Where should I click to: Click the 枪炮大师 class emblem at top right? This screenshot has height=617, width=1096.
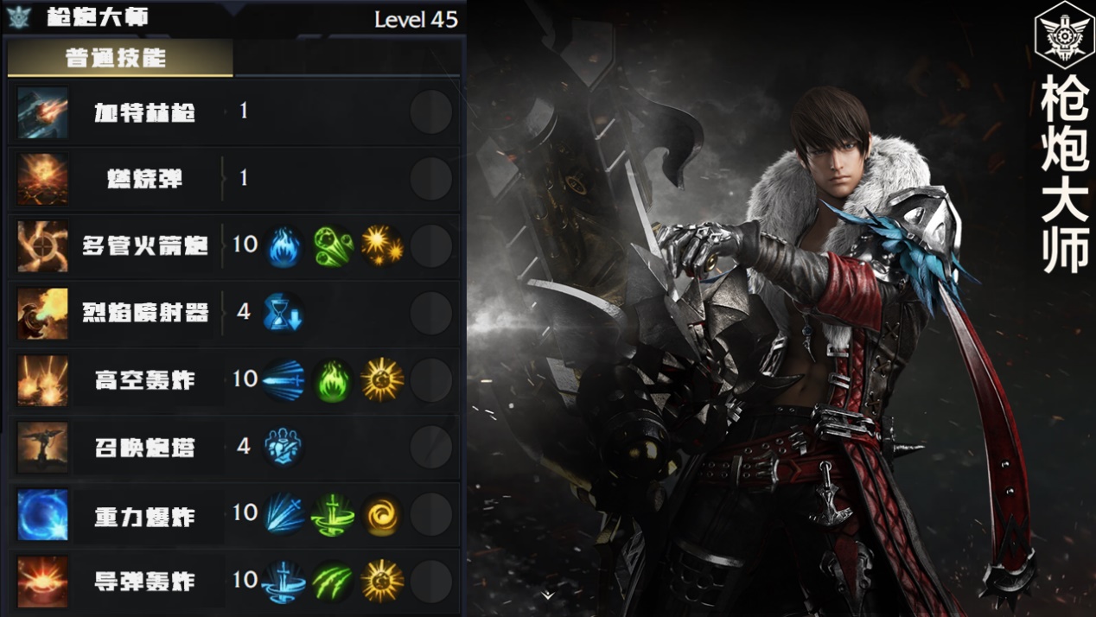1064,35
